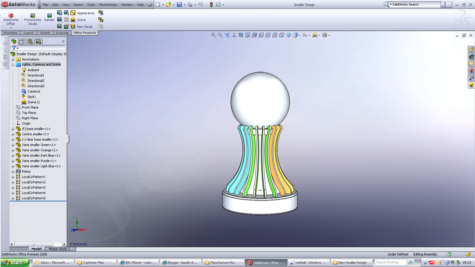Screen dimensions: 475x267
Task: Open the PropertyManager tab icon
Action: click(22, 42)
